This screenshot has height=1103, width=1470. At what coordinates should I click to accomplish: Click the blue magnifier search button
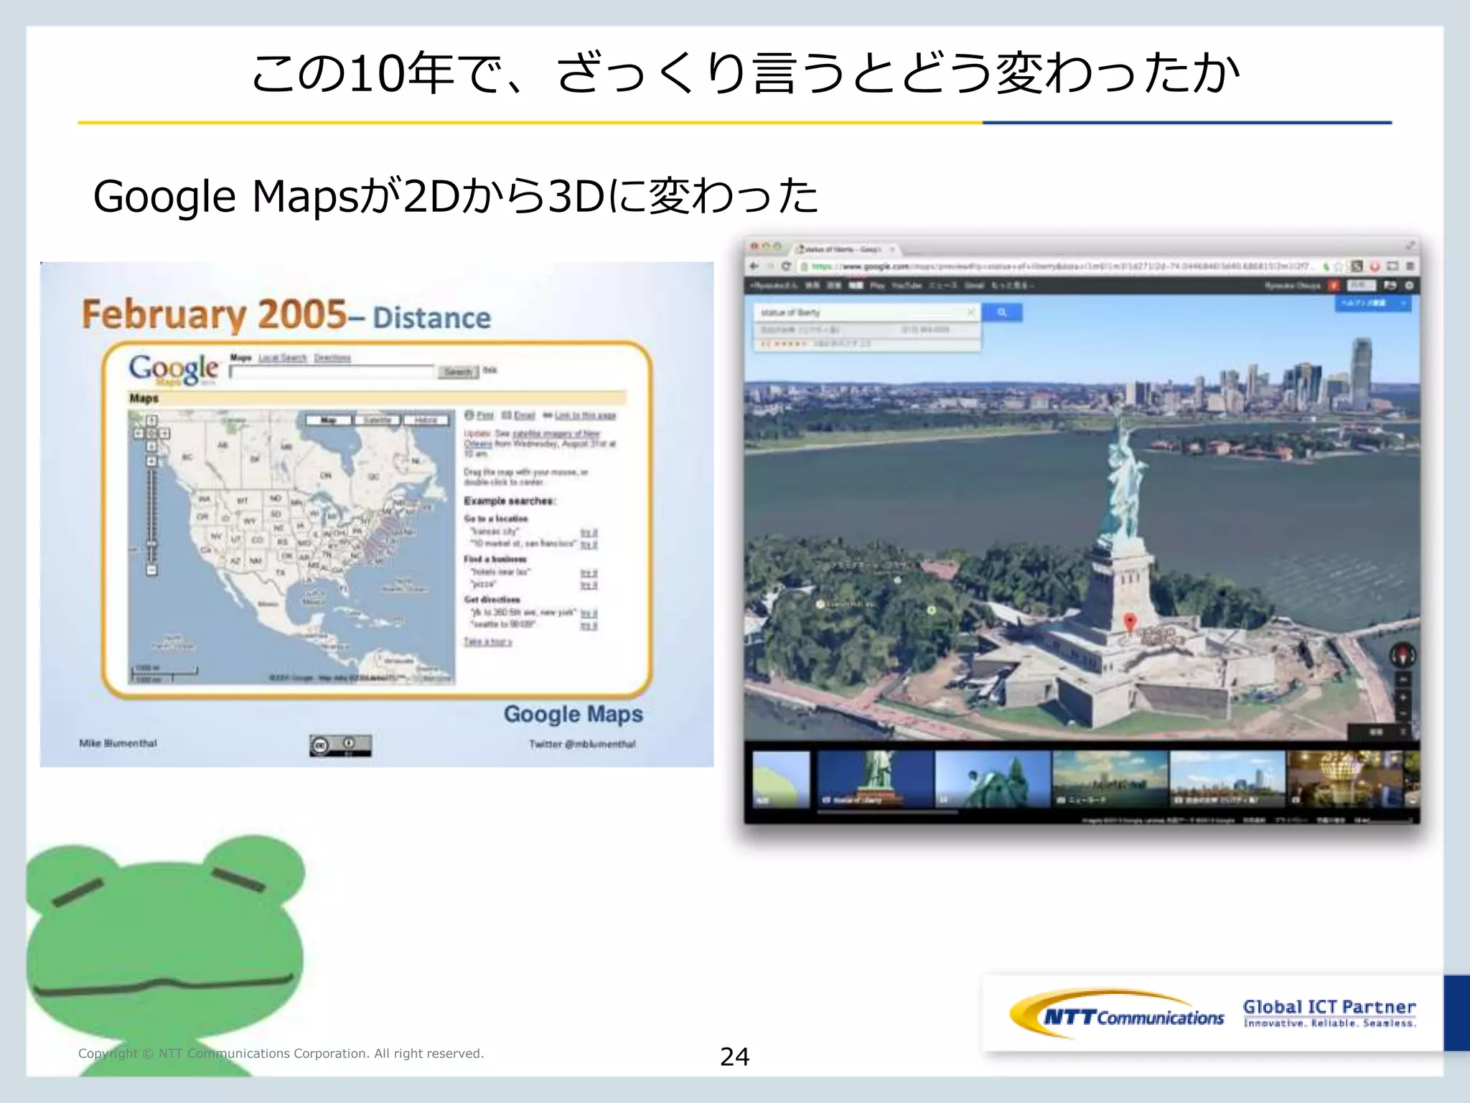tap(1002, 312)
